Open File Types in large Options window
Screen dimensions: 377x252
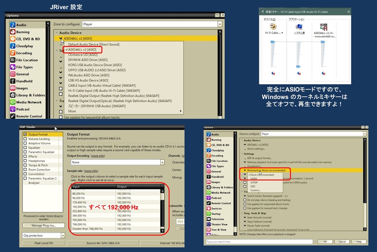coord(21,67)
